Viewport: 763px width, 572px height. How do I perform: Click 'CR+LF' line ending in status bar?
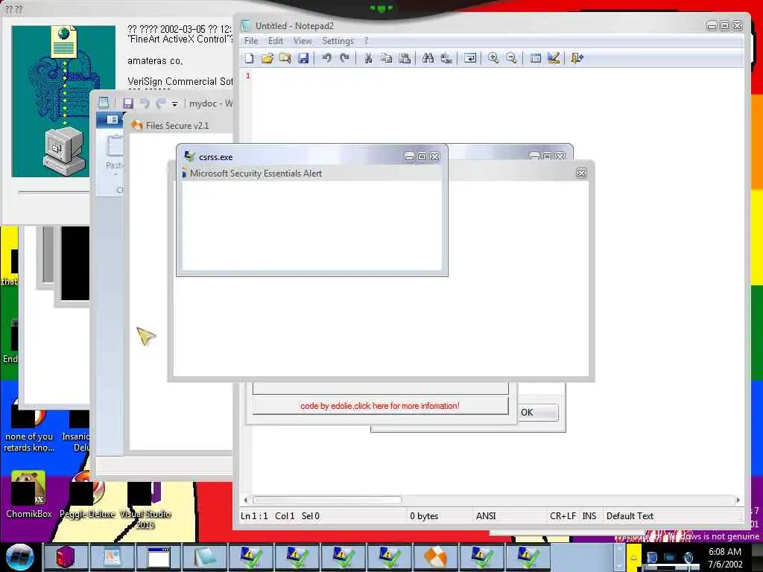(563, 516)
